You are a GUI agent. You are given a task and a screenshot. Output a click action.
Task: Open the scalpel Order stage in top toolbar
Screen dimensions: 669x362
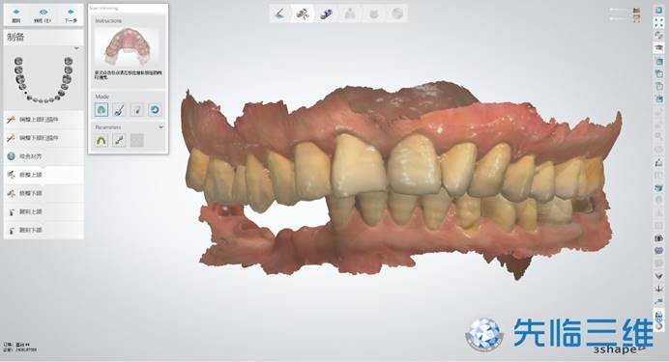coord(279,14)
